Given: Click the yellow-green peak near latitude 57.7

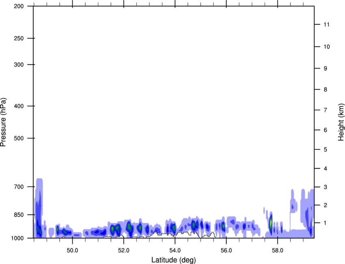Looking at the screenshot, I should click(x=271, y=223).
